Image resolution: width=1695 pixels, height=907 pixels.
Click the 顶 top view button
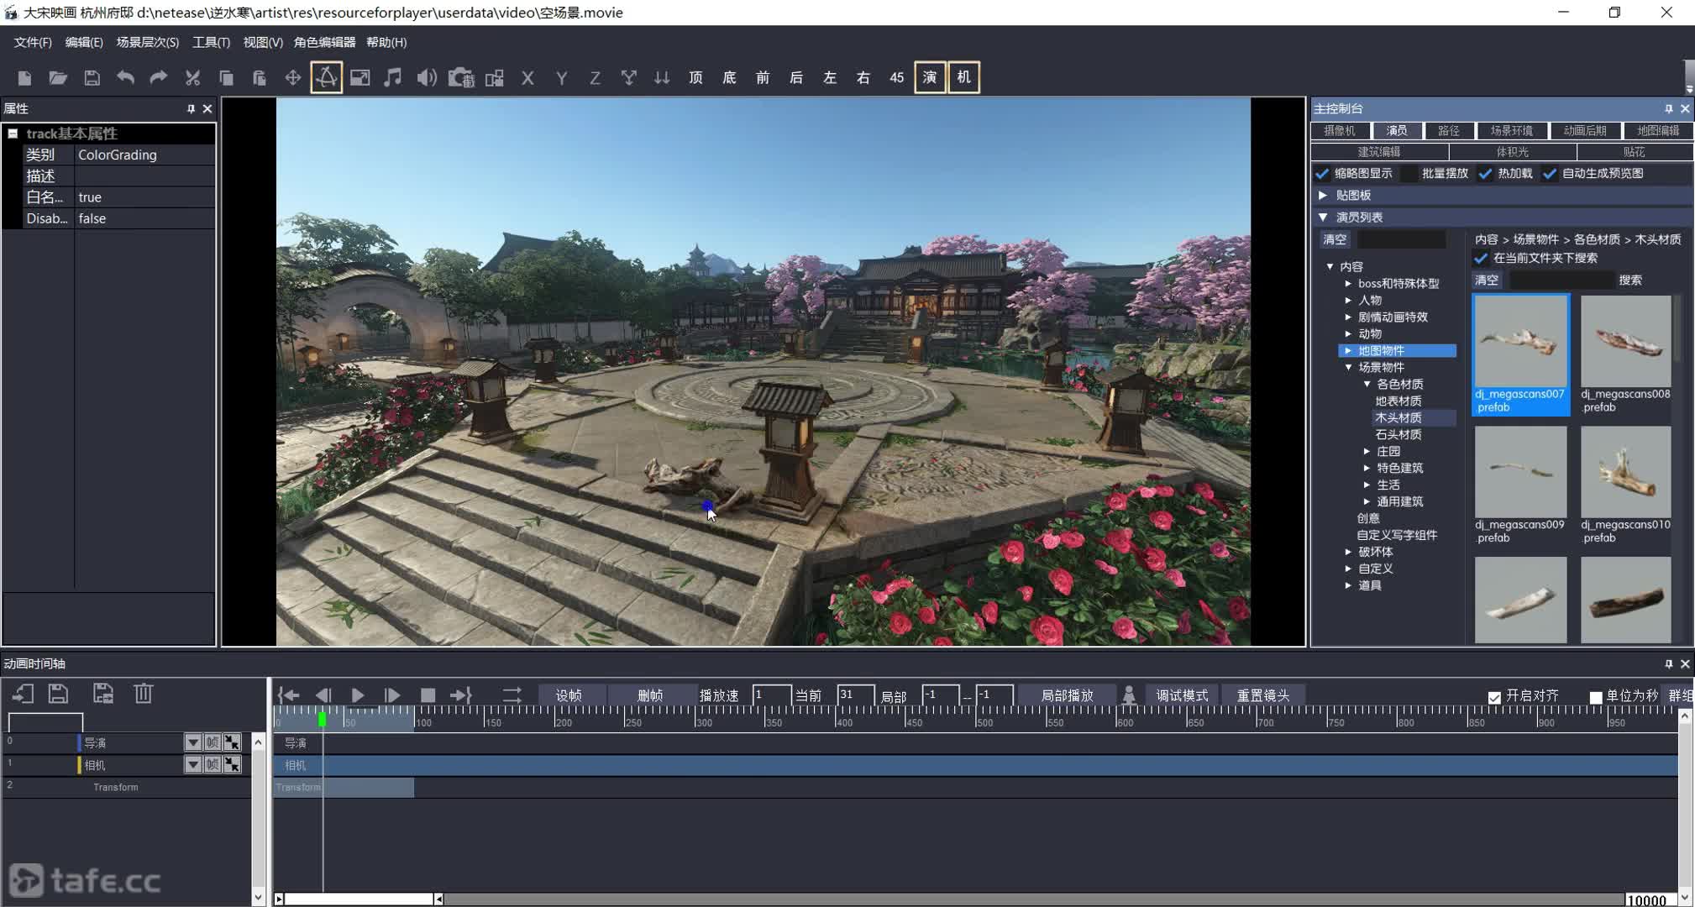[x=695, y=78]
